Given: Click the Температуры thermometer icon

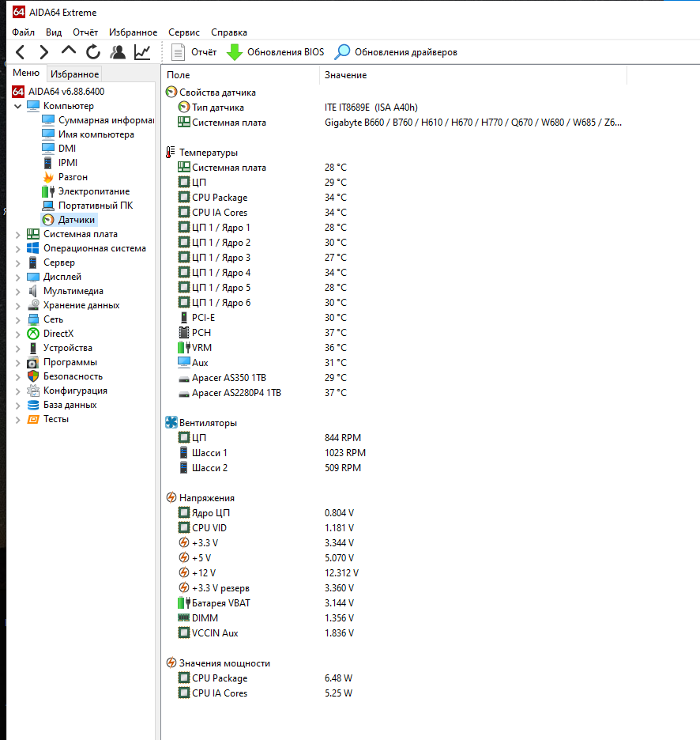Looking at the screenshot, I should (x=171, y=153).
